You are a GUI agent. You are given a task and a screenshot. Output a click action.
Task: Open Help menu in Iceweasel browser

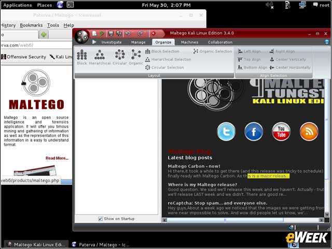[x=68, y=25]
